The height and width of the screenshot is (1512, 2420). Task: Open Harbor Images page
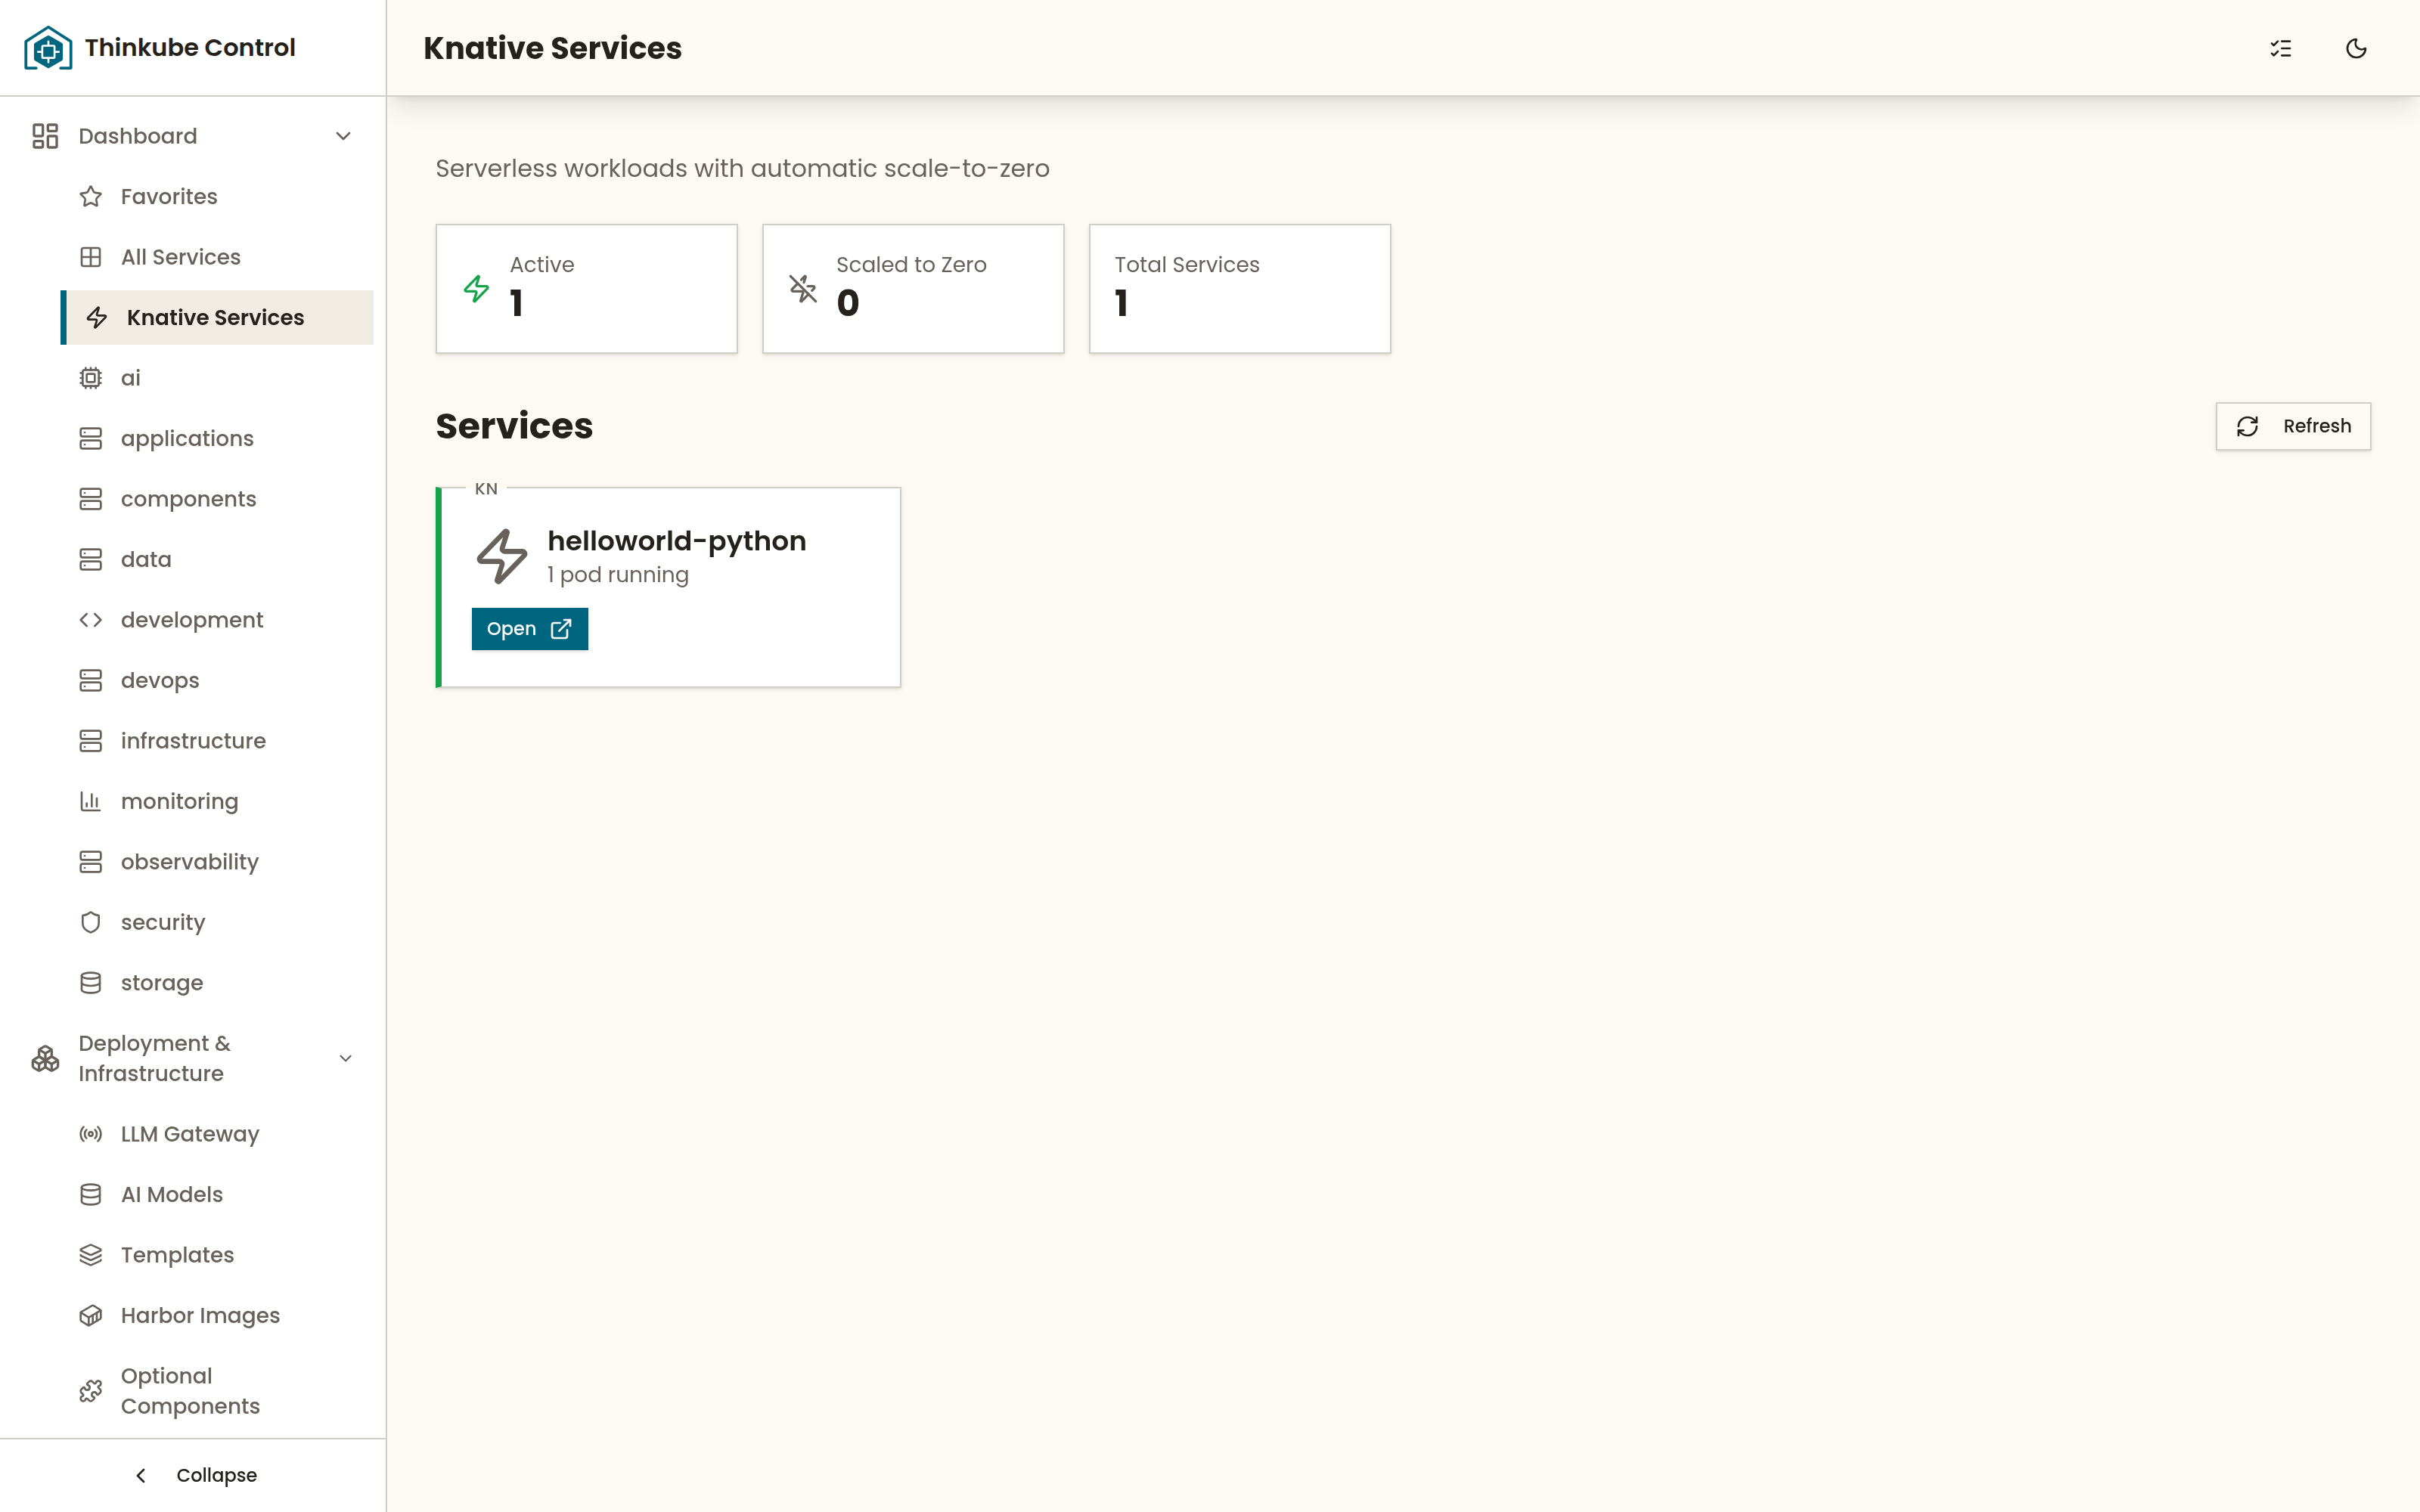pos(200,1316)
